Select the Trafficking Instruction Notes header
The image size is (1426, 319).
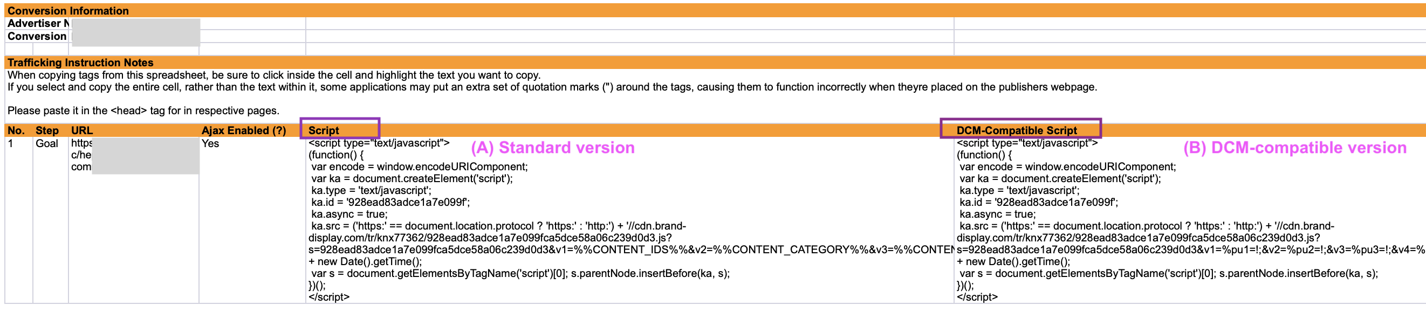(80, 63)
